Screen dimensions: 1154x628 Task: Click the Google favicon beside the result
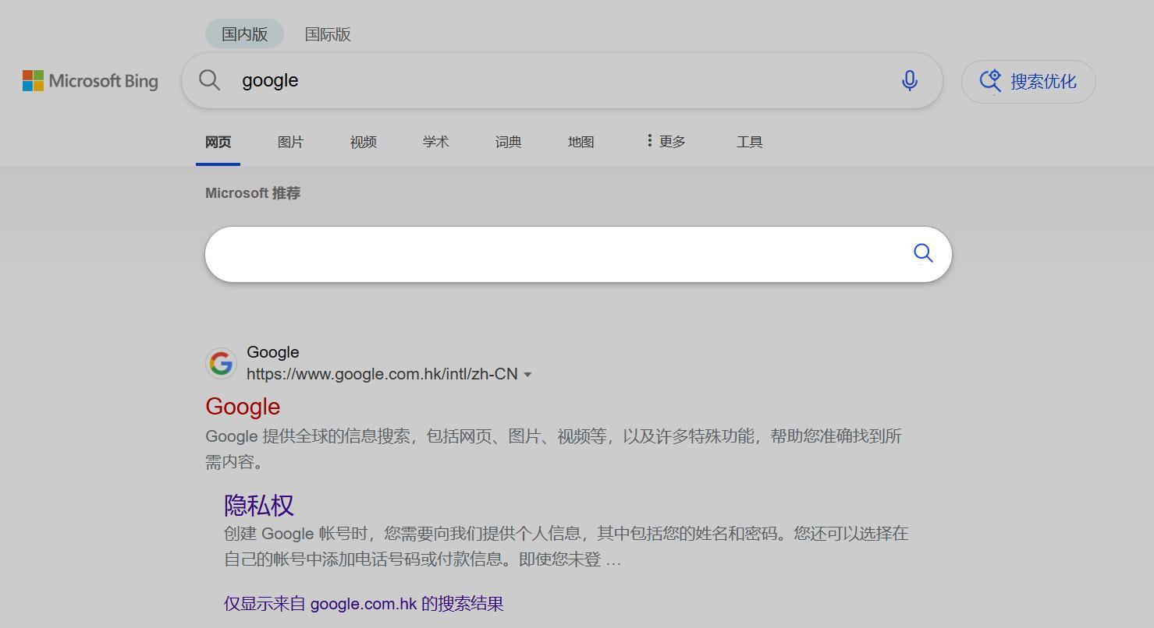(221, 363)
